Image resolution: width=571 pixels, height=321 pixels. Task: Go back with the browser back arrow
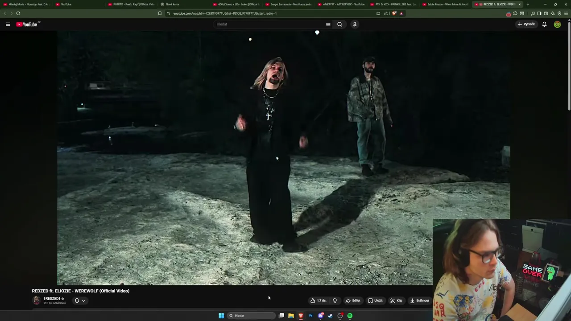[5, 13]
